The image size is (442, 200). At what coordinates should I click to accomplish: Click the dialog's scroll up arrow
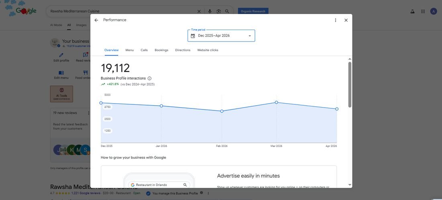tap(350, 59)
